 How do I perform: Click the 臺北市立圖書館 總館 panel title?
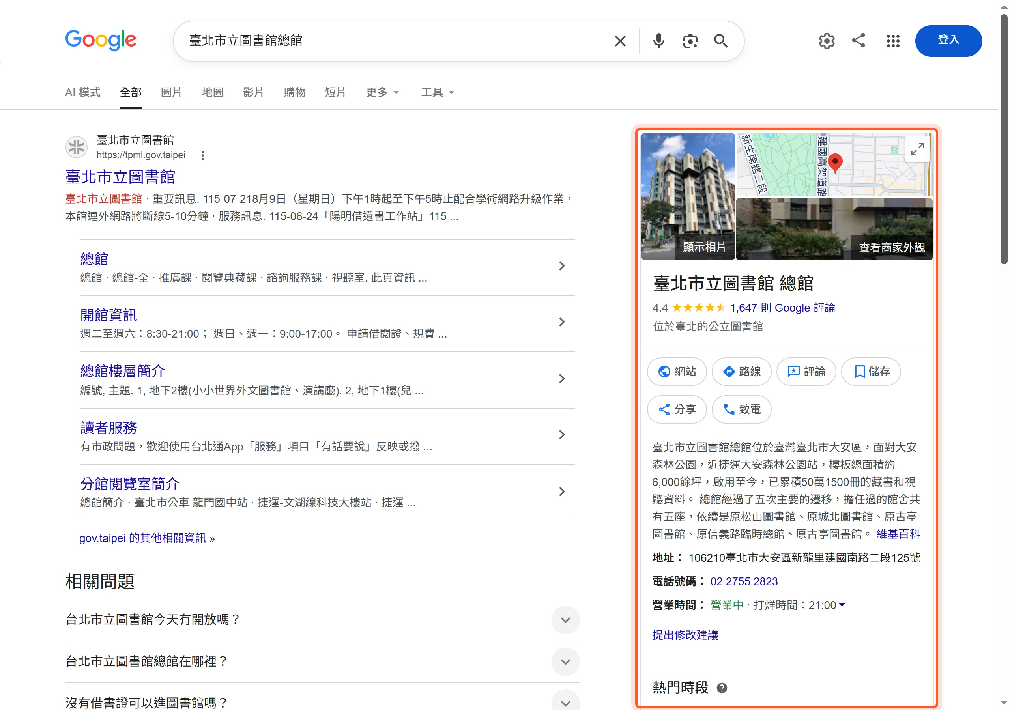(x=733, y=283)
